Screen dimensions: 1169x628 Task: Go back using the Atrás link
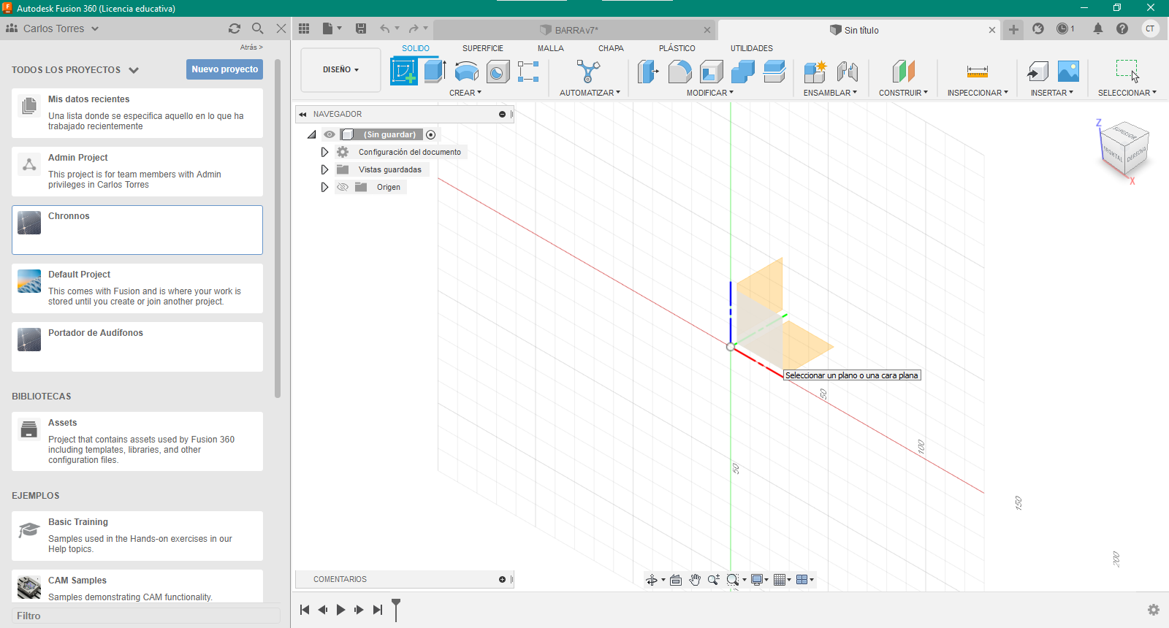[251, 47]
